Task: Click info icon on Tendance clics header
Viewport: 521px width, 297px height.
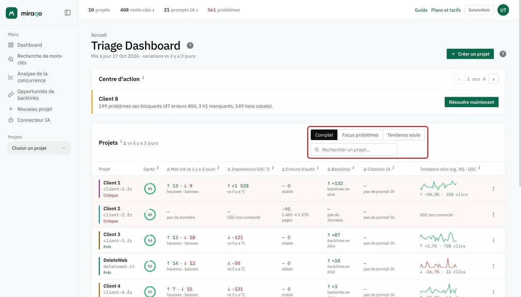Action: 479,168
